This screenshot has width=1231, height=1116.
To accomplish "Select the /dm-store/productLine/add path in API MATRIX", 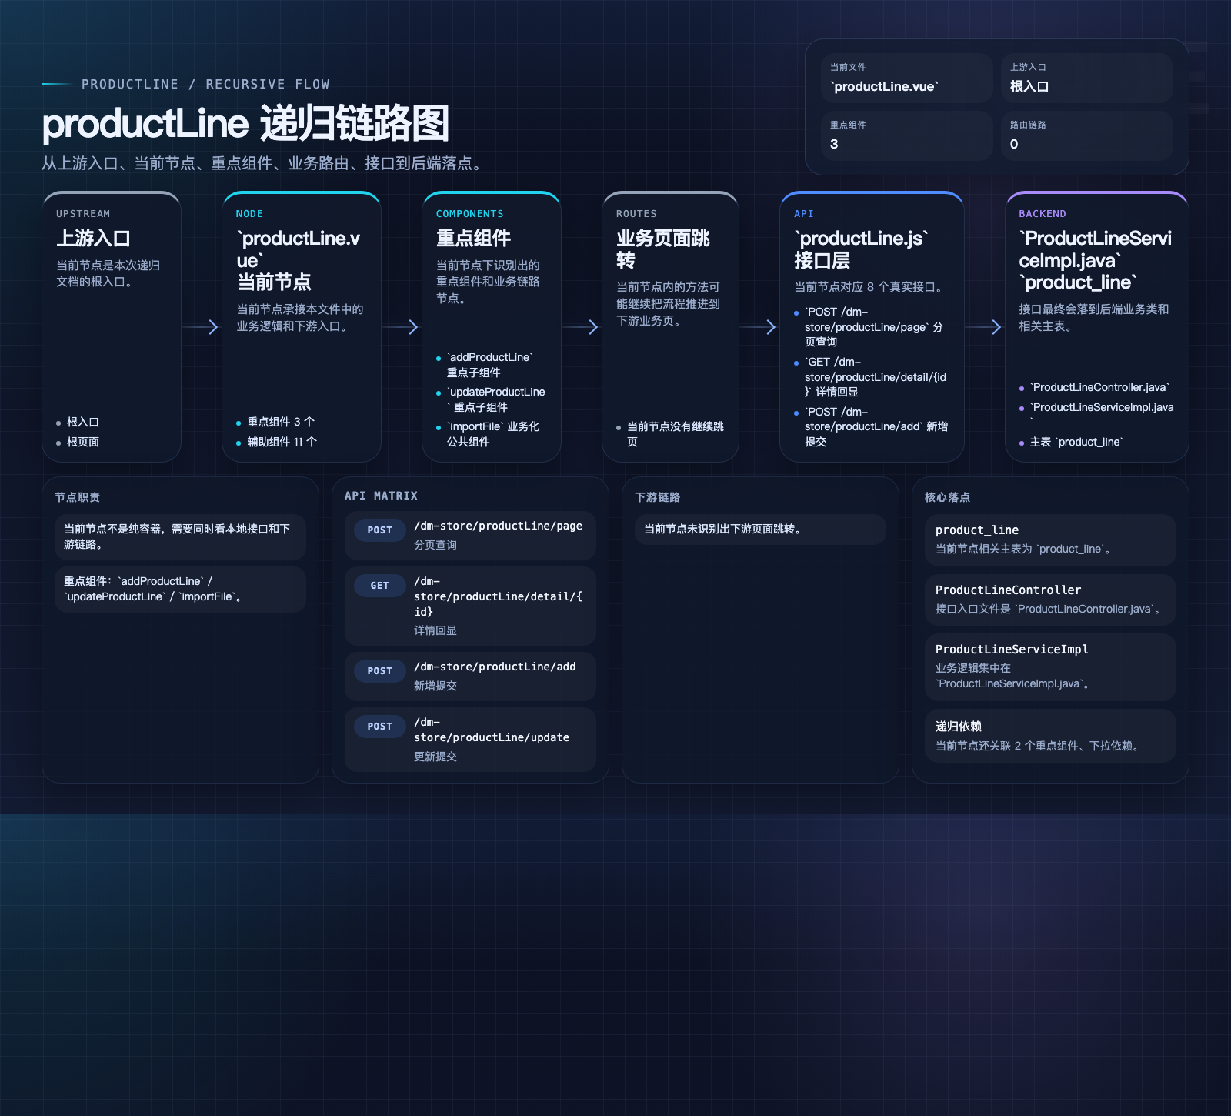I will tap(495, 667).
